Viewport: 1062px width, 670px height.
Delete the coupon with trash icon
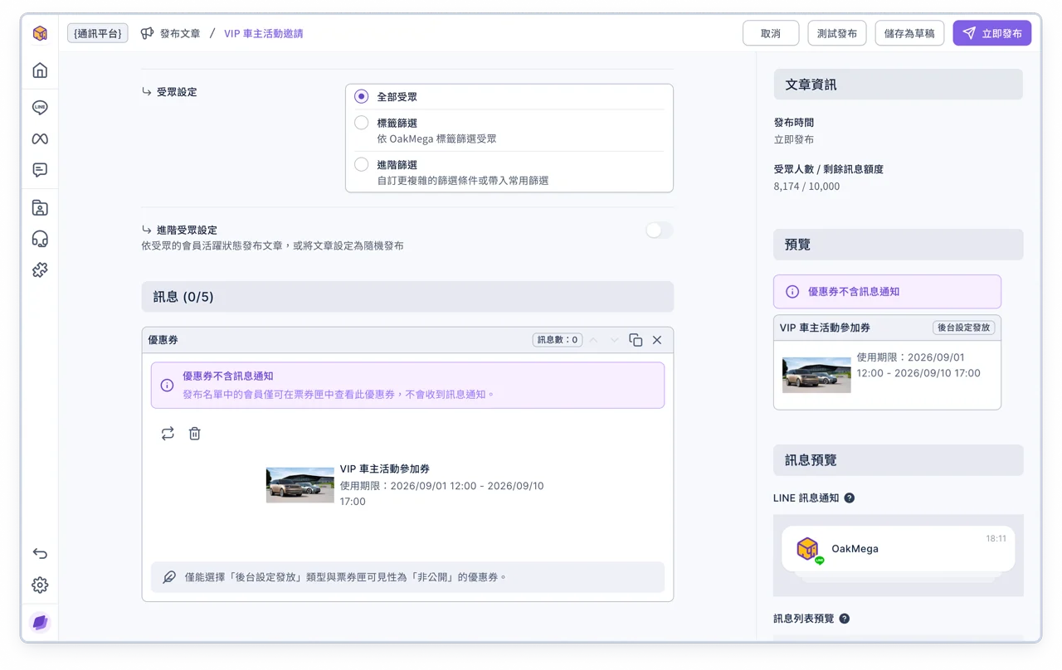pos(195,434)
